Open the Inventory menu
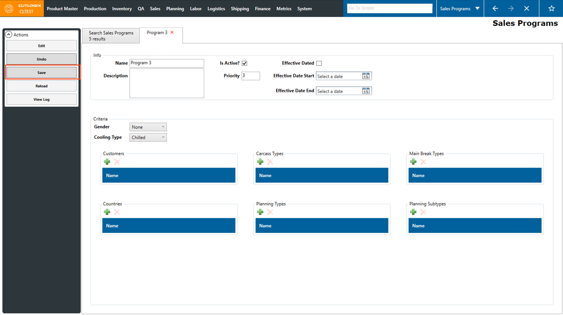Image resolution: width=563 pixels, height=315 pixels. tap(122, 9)
